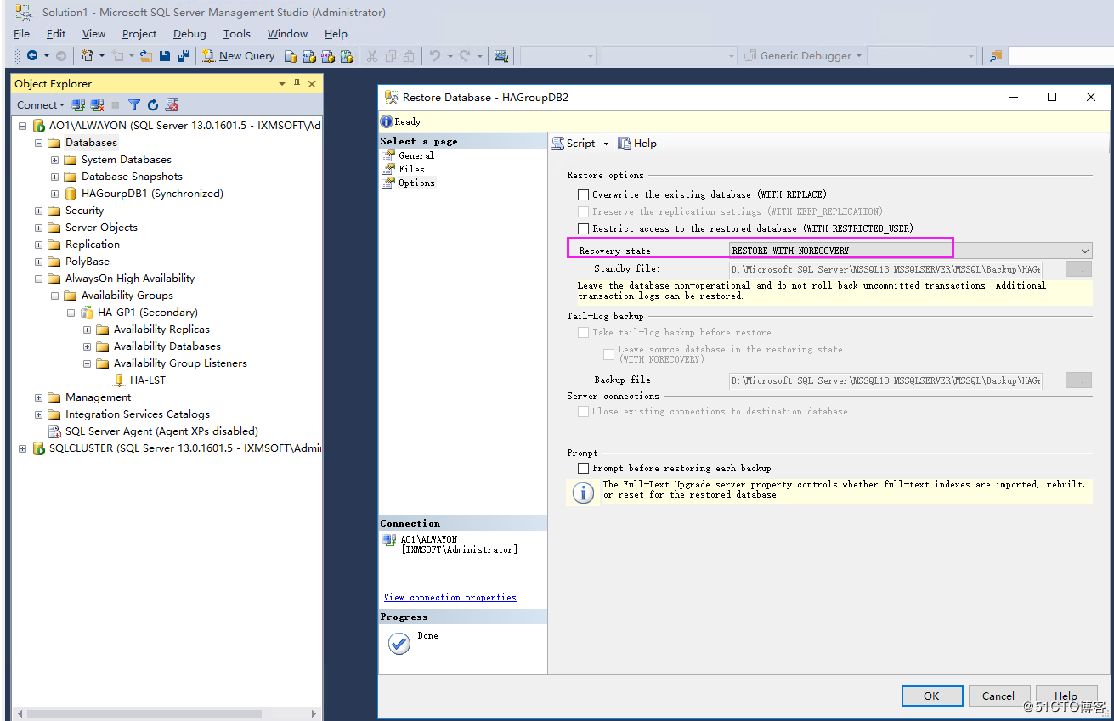1114x721 pixels.
Task: Click View connection properties link
Action: (450, 597)
